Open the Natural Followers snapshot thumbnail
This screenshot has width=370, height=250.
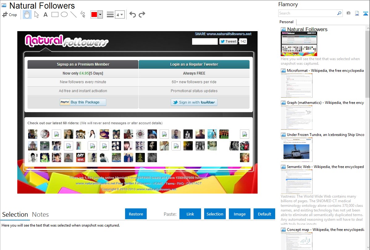coord(299,44)
